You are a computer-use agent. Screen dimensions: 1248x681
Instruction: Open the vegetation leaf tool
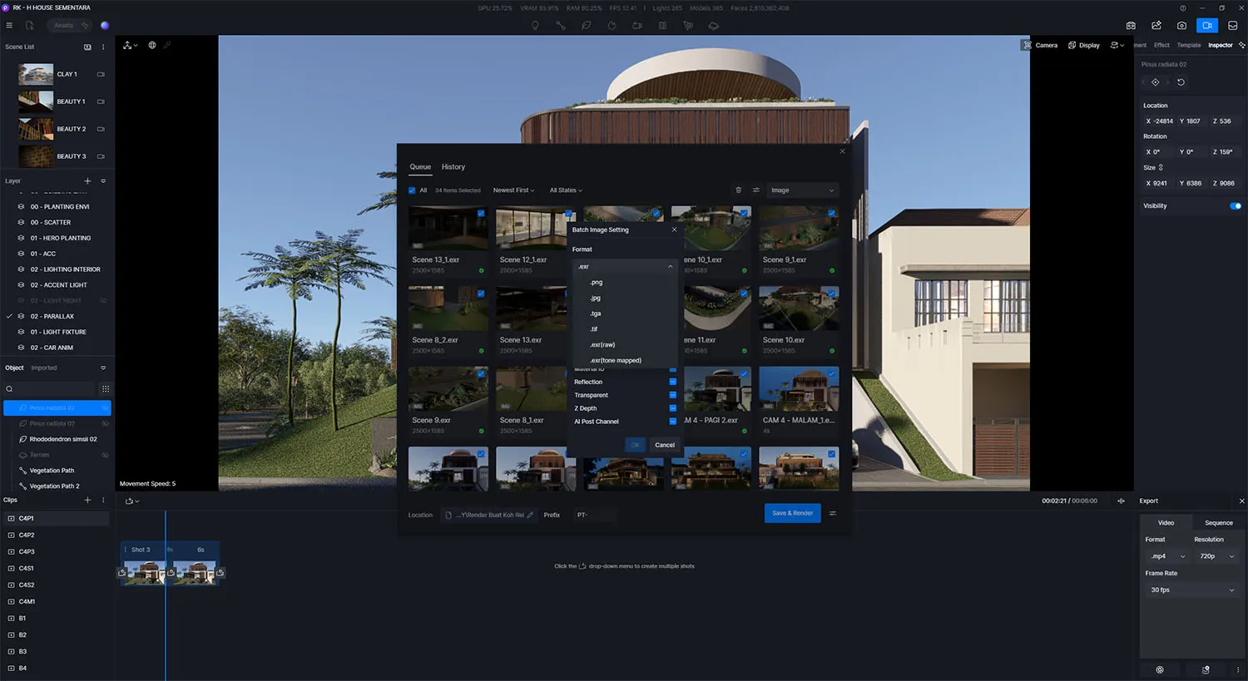click(x=586, y=26)
